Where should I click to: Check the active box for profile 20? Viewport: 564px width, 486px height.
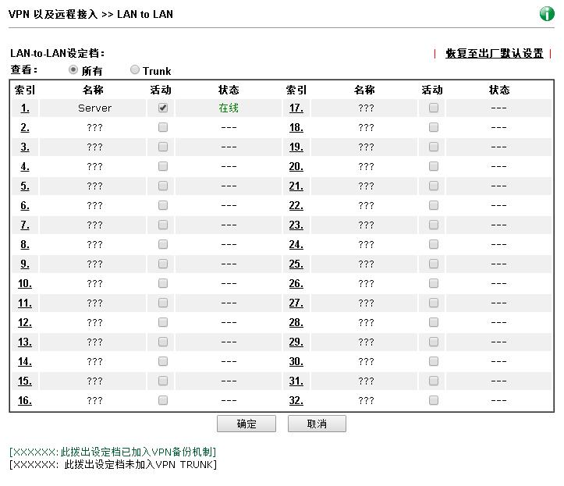pos(434,166)
